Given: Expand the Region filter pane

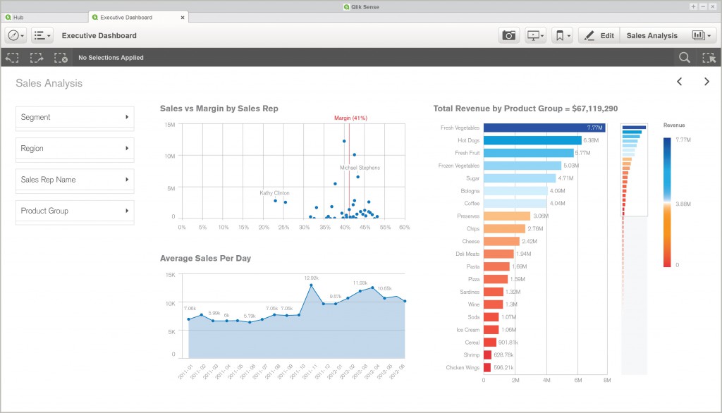Looking at the screenshot, I should [74, 149].
